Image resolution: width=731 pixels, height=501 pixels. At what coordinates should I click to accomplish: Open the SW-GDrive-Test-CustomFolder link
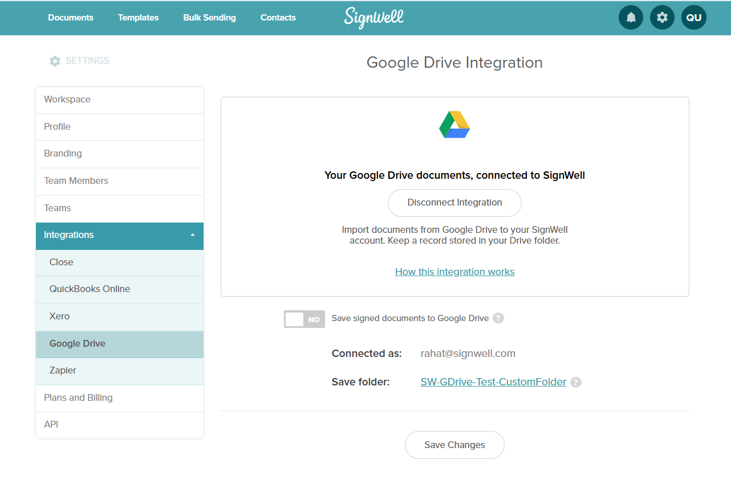tap(493, 383)
